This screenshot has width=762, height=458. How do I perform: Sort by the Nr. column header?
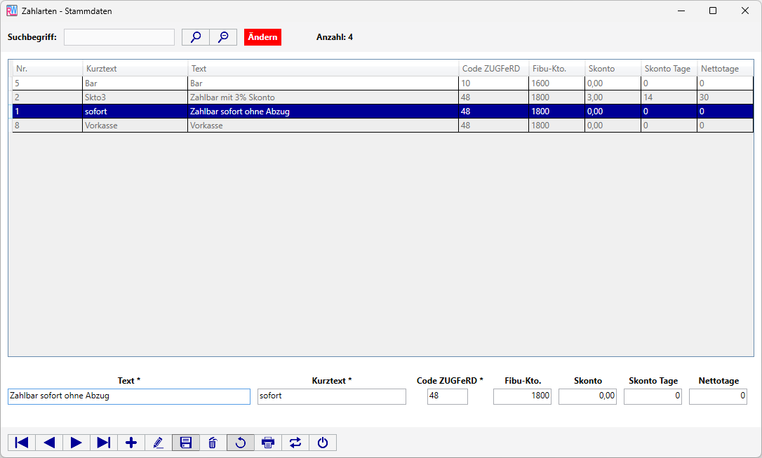point(48,69)
